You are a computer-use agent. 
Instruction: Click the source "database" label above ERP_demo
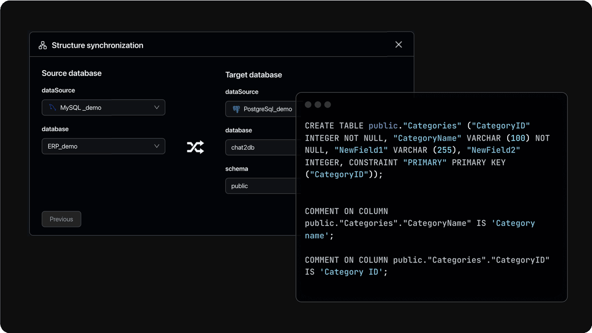[x=55, y=129]
